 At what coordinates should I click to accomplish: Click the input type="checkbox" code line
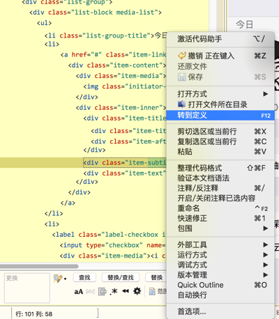[113, 245]
